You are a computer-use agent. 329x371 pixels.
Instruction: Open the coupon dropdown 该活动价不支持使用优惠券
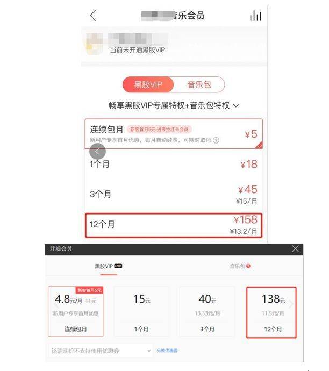tap(101, 351)
